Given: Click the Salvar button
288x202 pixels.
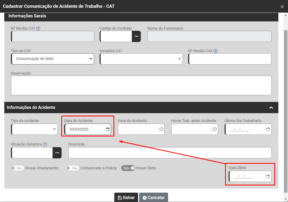Looking at the screenshot, I should point(126,197).
